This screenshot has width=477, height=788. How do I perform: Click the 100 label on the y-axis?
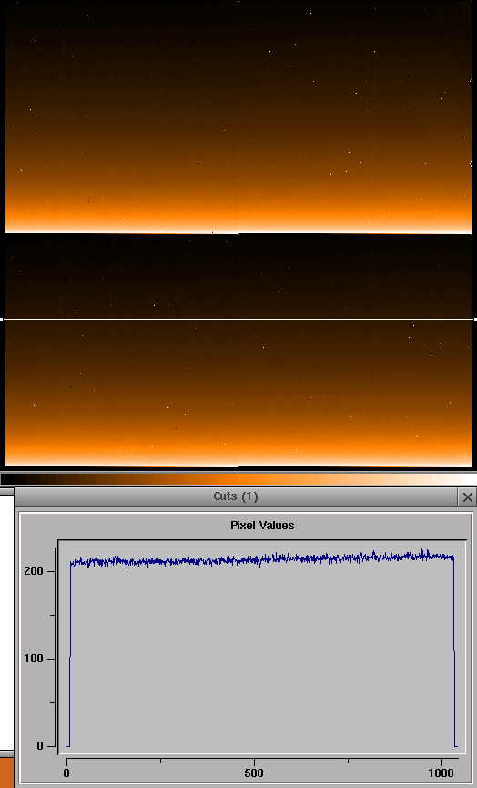[33, 659]
